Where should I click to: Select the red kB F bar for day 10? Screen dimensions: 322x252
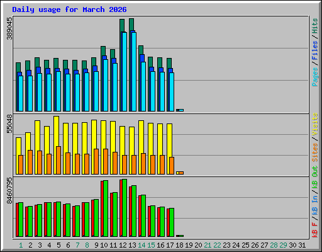(102, 209)
